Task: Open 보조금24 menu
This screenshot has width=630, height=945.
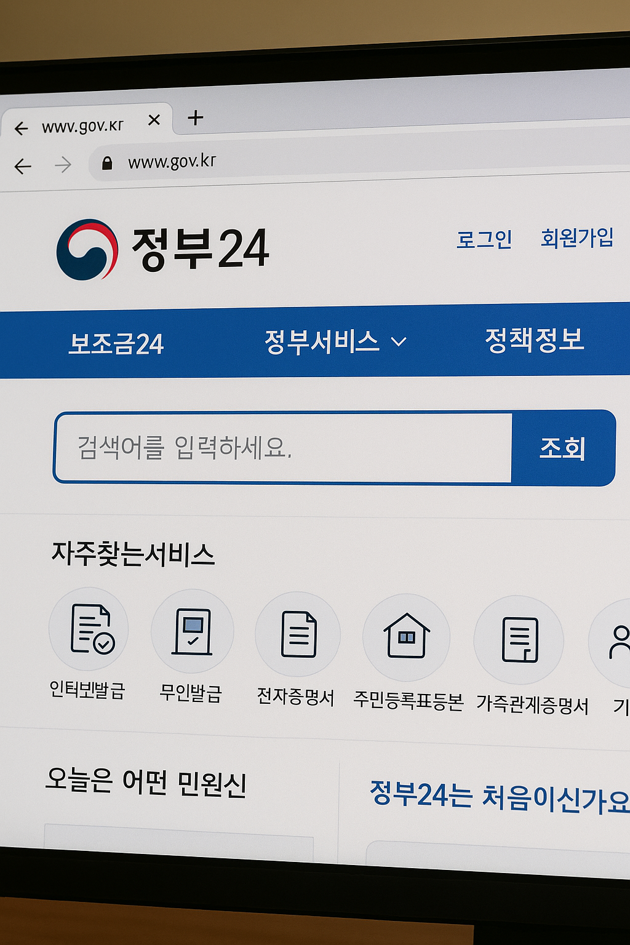Action: (x=116, y=344)
